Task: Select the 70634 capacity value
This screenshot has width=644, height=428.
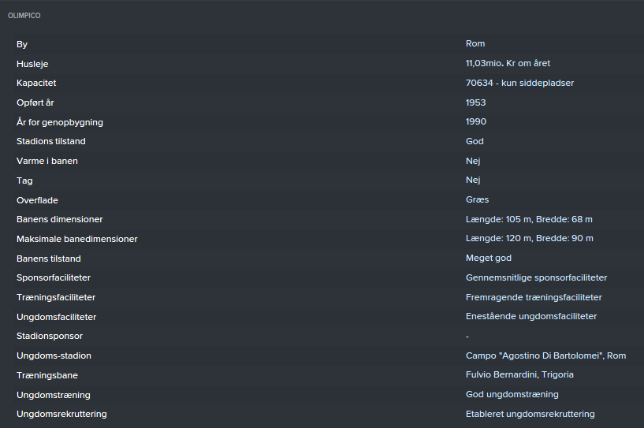Action: 520,83
